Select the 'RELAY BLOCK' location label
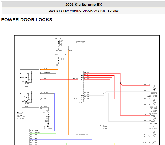 click(80, 42)
